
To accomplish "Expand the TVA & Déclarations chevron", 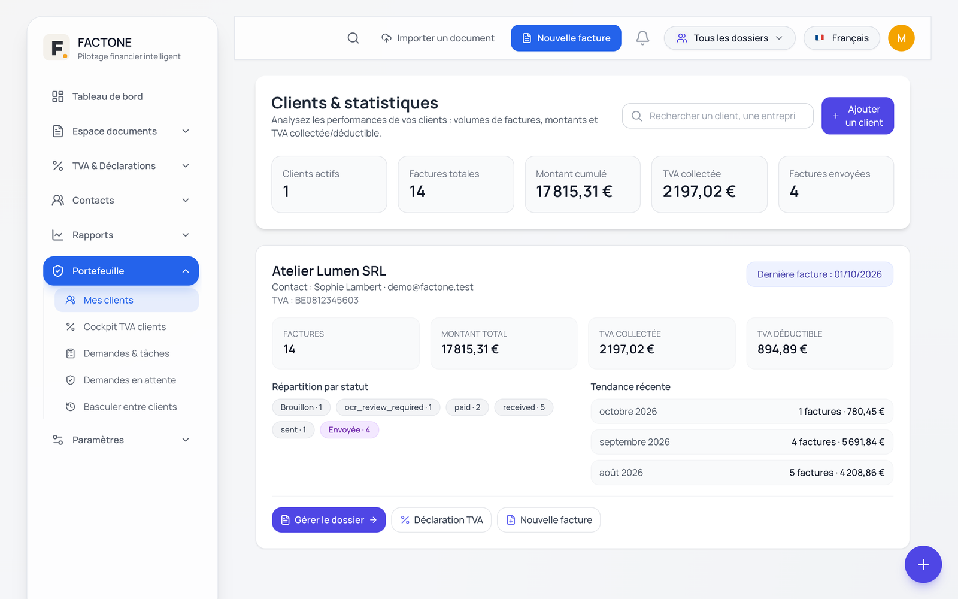I will pyautogui.click(x=186, y=166).
